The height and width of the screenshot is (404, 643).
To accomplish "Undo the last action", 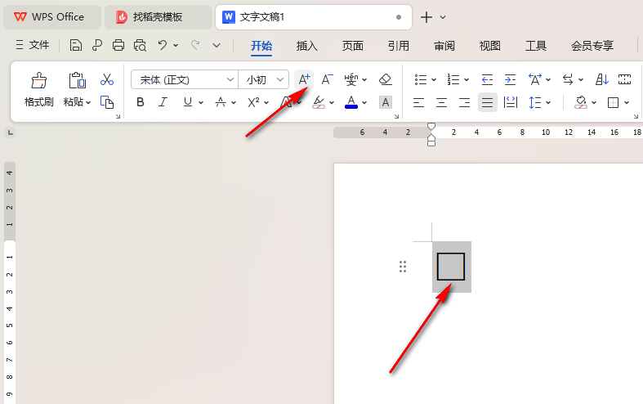I will 163,45.
